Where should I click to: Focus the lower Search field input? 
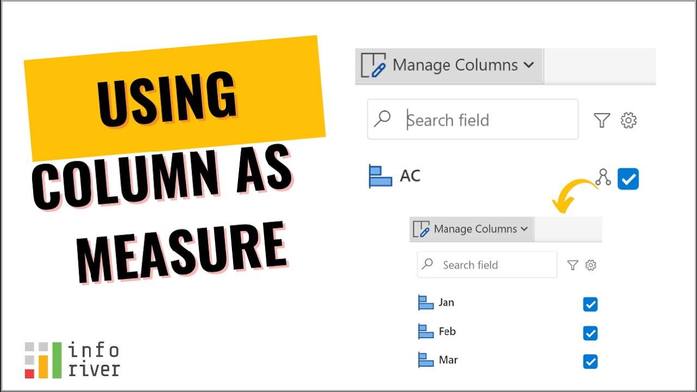point(487,265)
